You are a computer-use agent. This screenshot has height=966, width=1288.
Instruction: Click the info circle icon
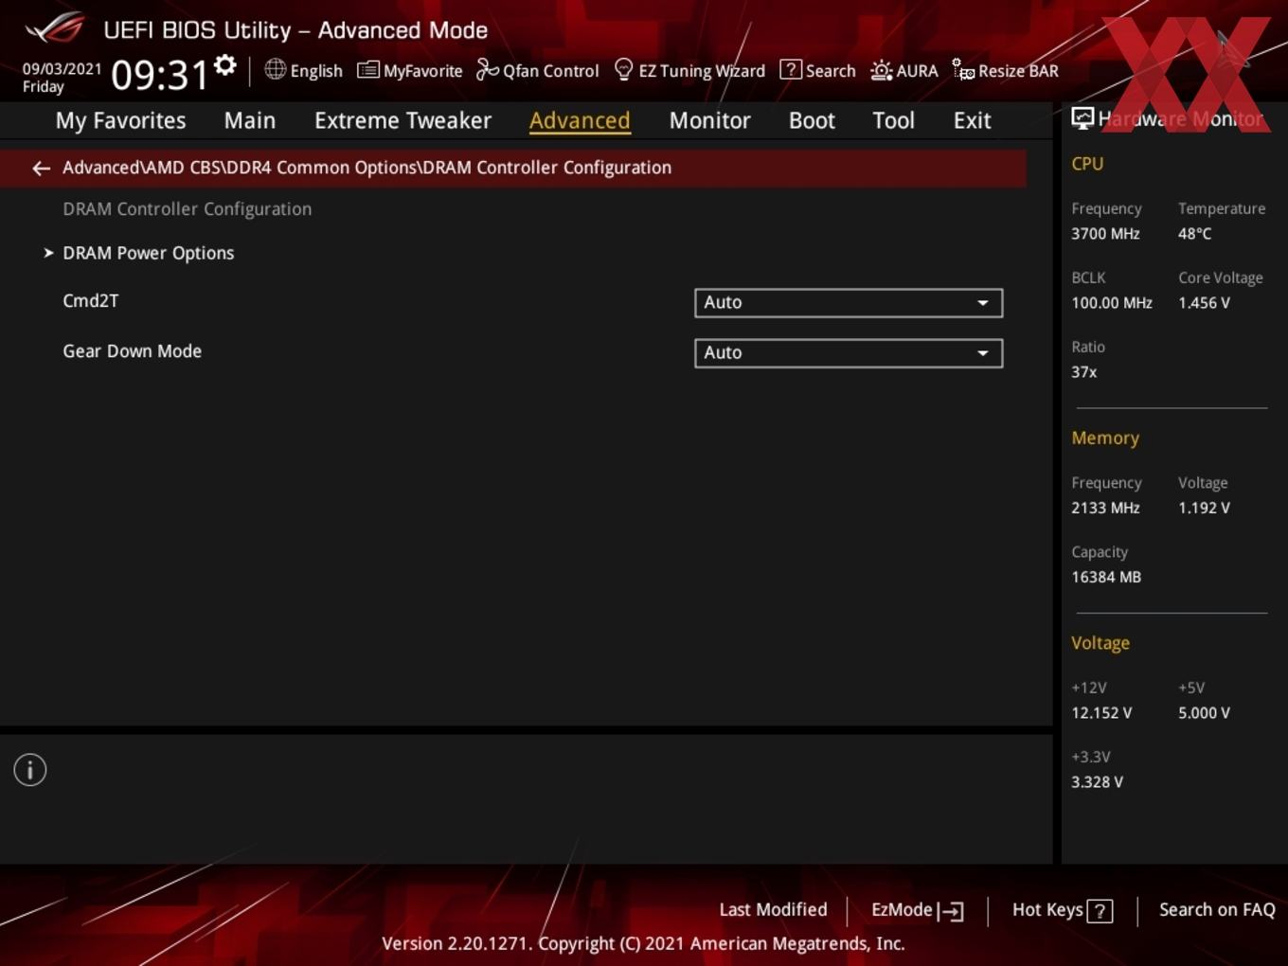(30, 770)
